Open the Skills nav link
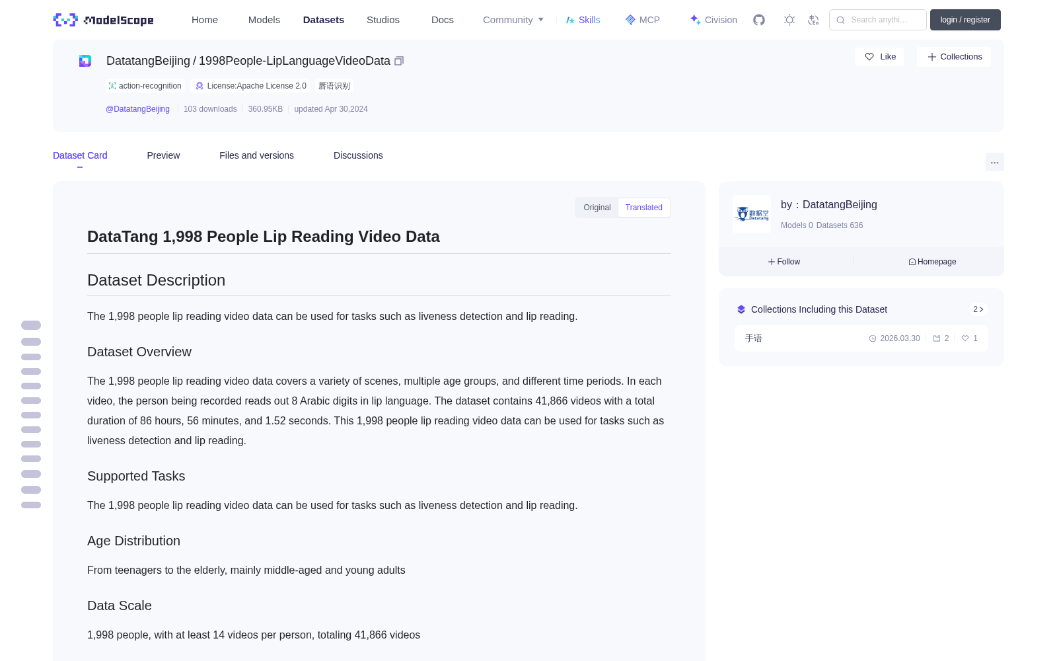 583,20
